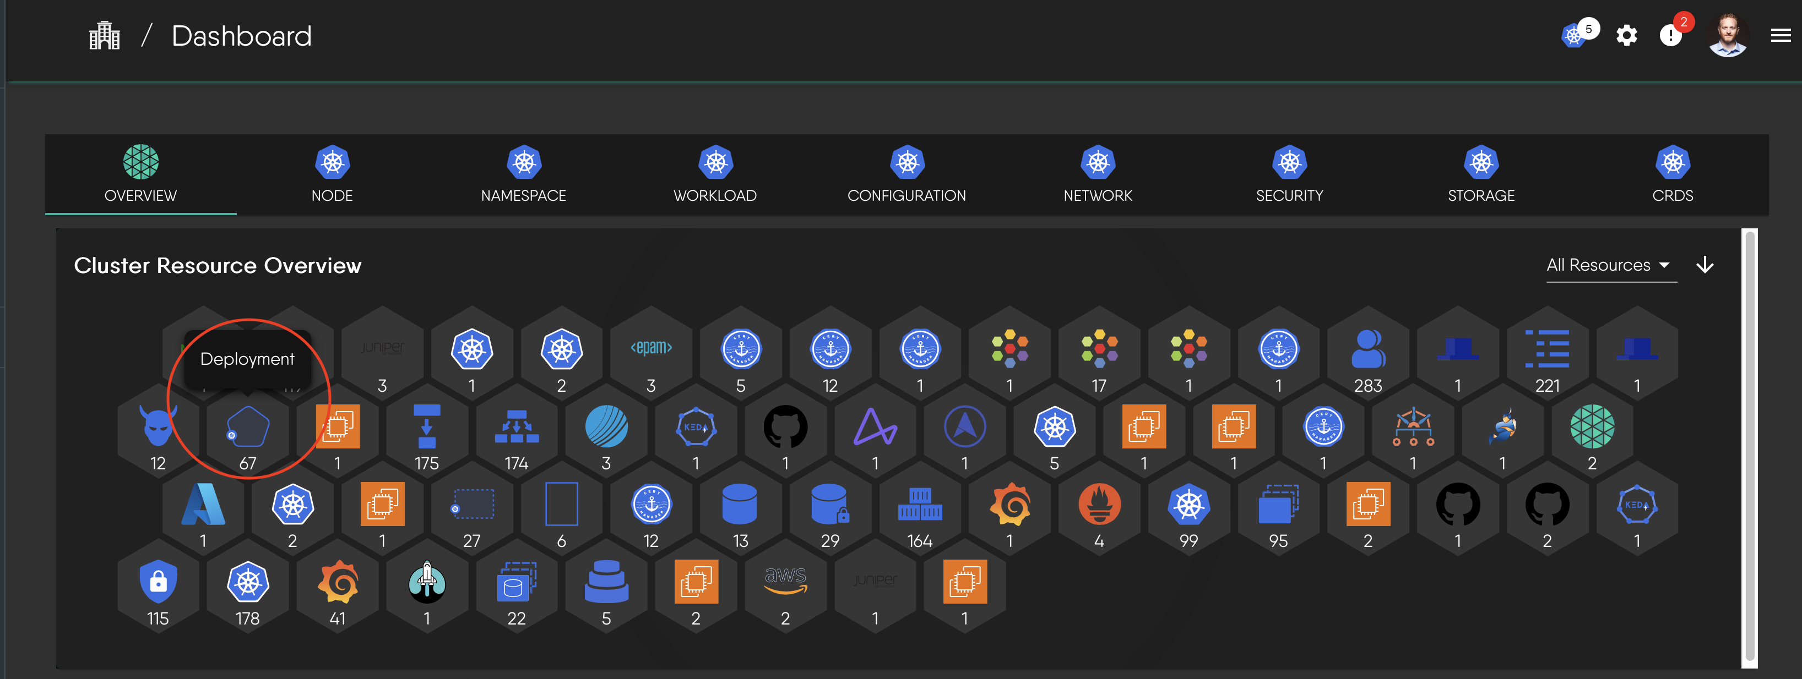Click the Kubernetes icon with badge 5
1802x679 pixels.
point(1574,36)
